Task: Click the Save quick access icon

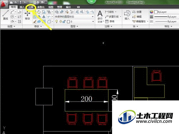Action: [x=20, y=2]
